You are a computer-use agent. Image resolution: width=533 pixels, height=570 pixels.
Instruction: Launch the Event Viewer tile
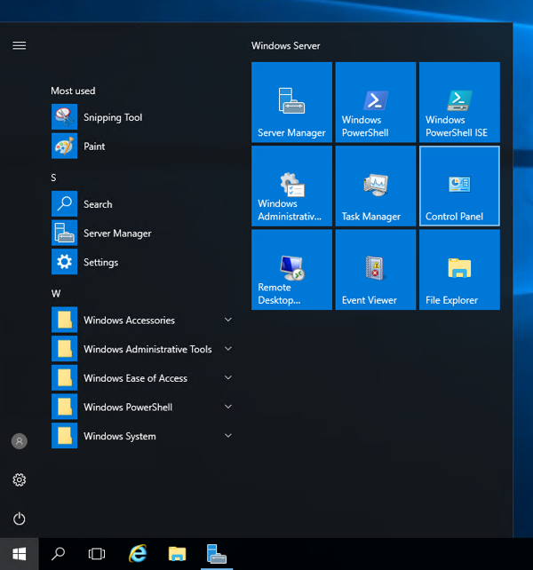[x=376, y=270]
